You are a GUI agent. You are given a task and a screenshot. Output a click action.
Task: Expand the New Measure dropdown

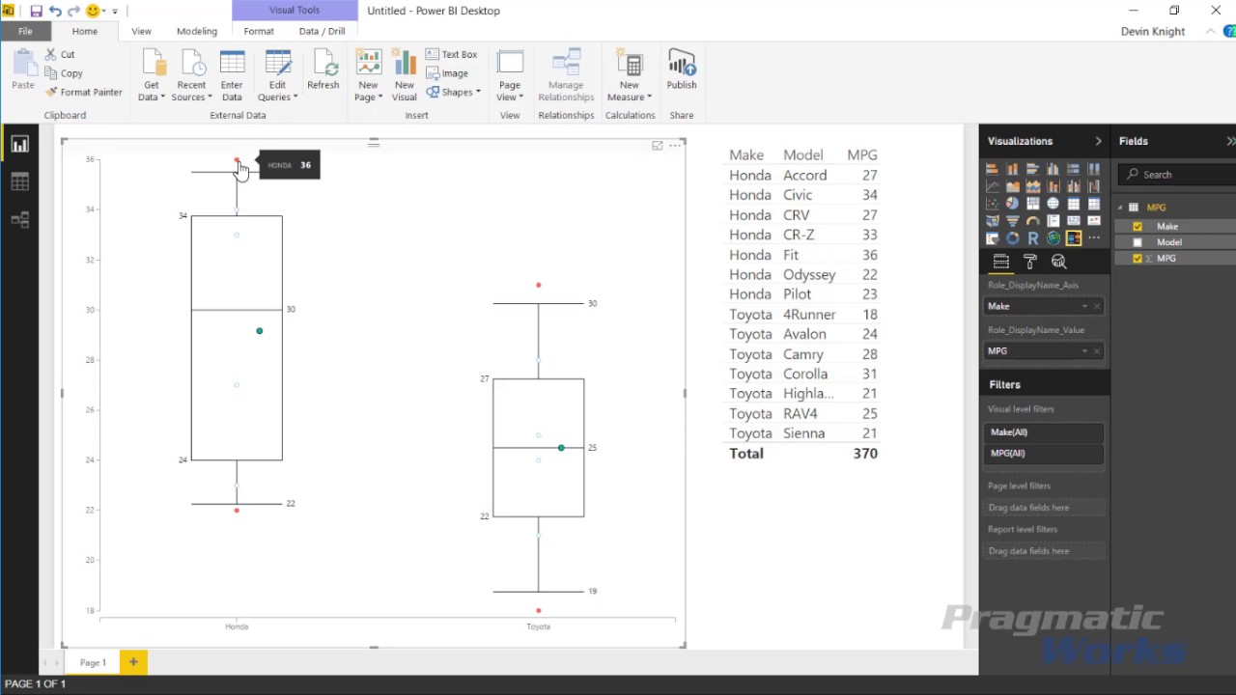[630, 92]
